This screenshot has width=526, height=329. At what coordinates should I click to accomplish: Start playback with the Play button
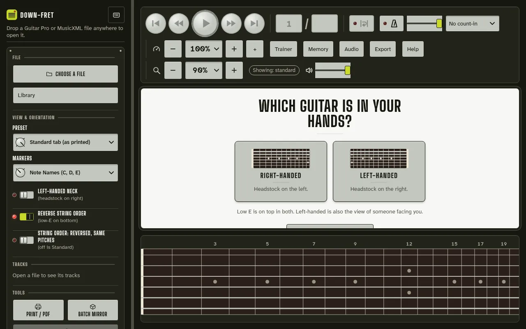click(x=205, y=23)
